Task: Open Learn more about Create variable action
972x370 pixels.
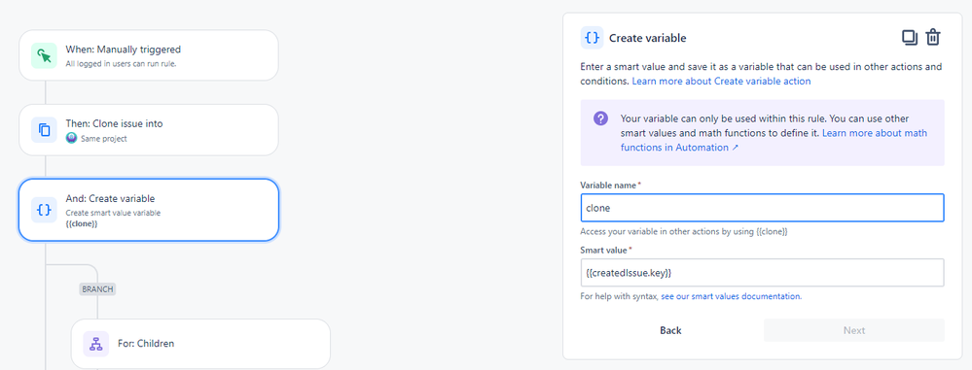Action: pos(721,81)
